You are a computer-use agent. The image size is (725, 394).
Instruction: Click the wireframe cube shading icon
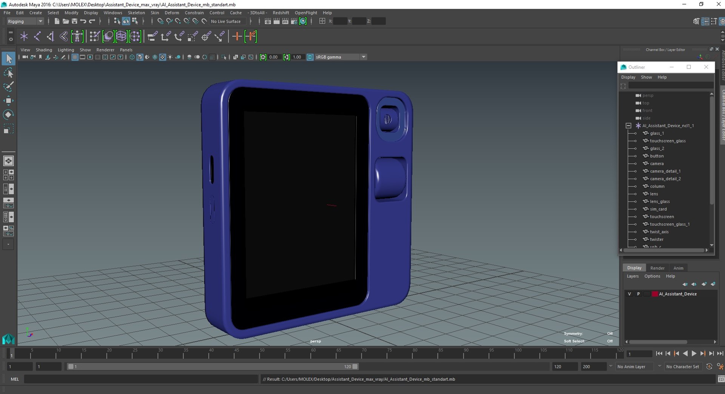point(132,57)
